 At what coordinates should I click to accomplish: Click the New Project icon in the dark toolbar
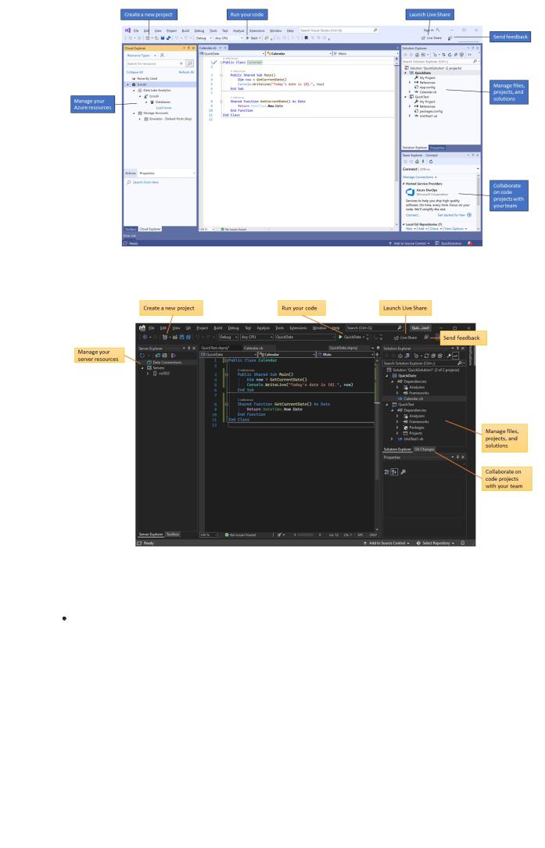pos(165,337)
